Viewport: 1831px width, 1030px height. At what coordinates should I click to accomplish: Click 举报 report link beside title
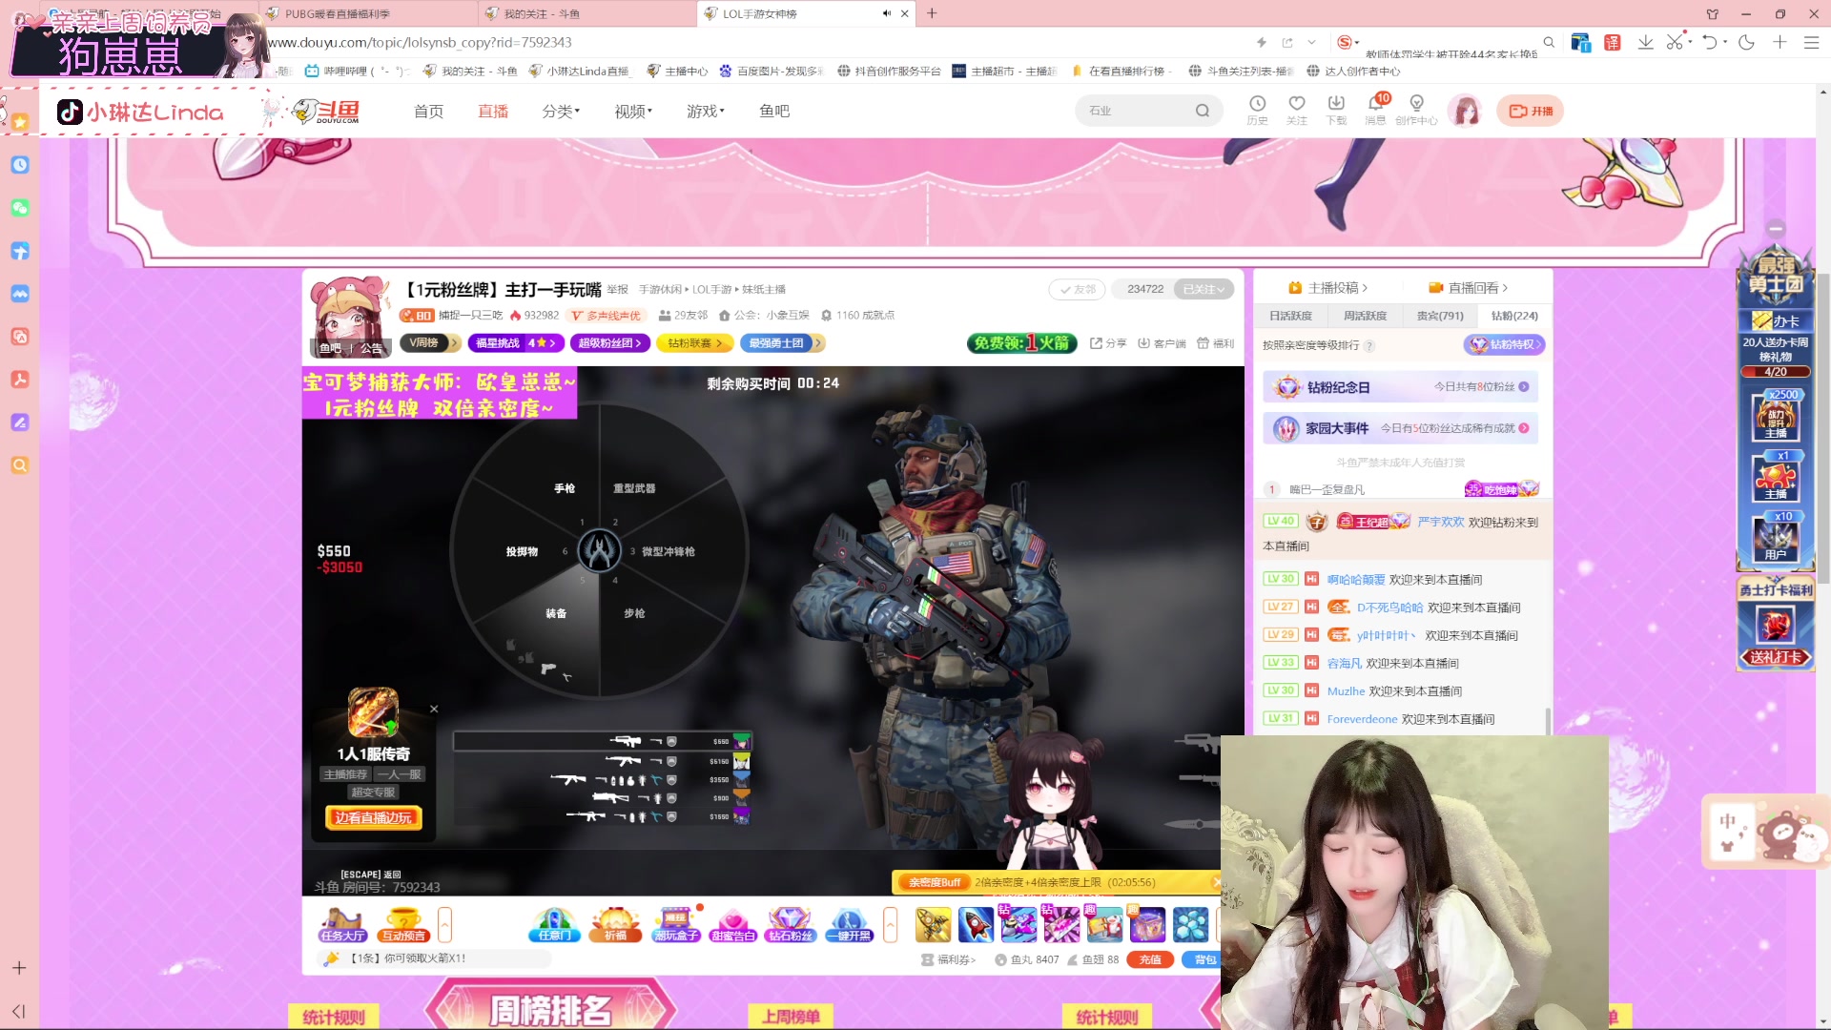coord(618,289)
